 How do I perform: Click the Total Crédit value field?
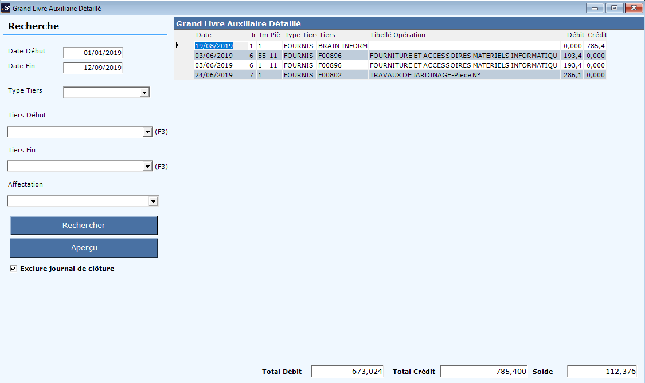pyautogui.click(x=483, y=371)
